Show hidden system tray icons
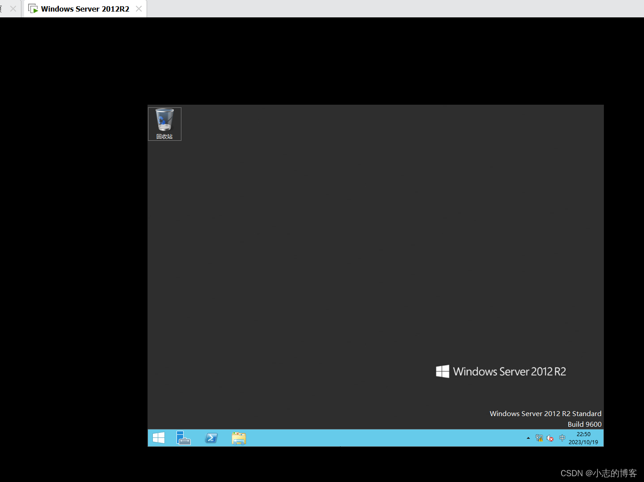This screenshot has height=482, width=644. (x=528, y=438)
